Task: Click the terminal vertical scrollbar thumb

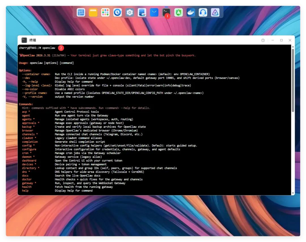Action: (x=293, y=80)
